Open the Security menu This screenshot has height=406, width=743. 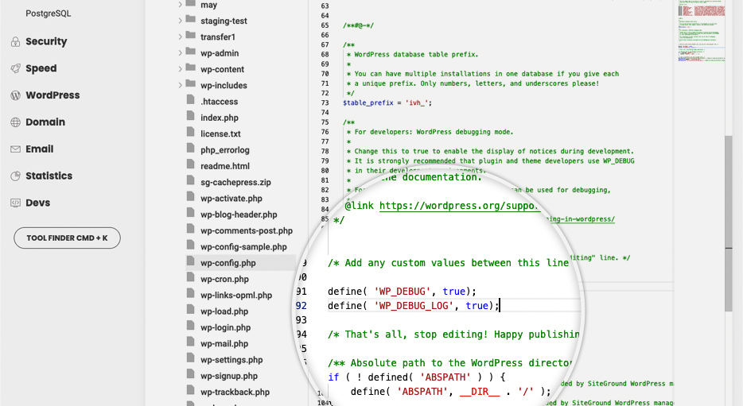tap(46, 41)
